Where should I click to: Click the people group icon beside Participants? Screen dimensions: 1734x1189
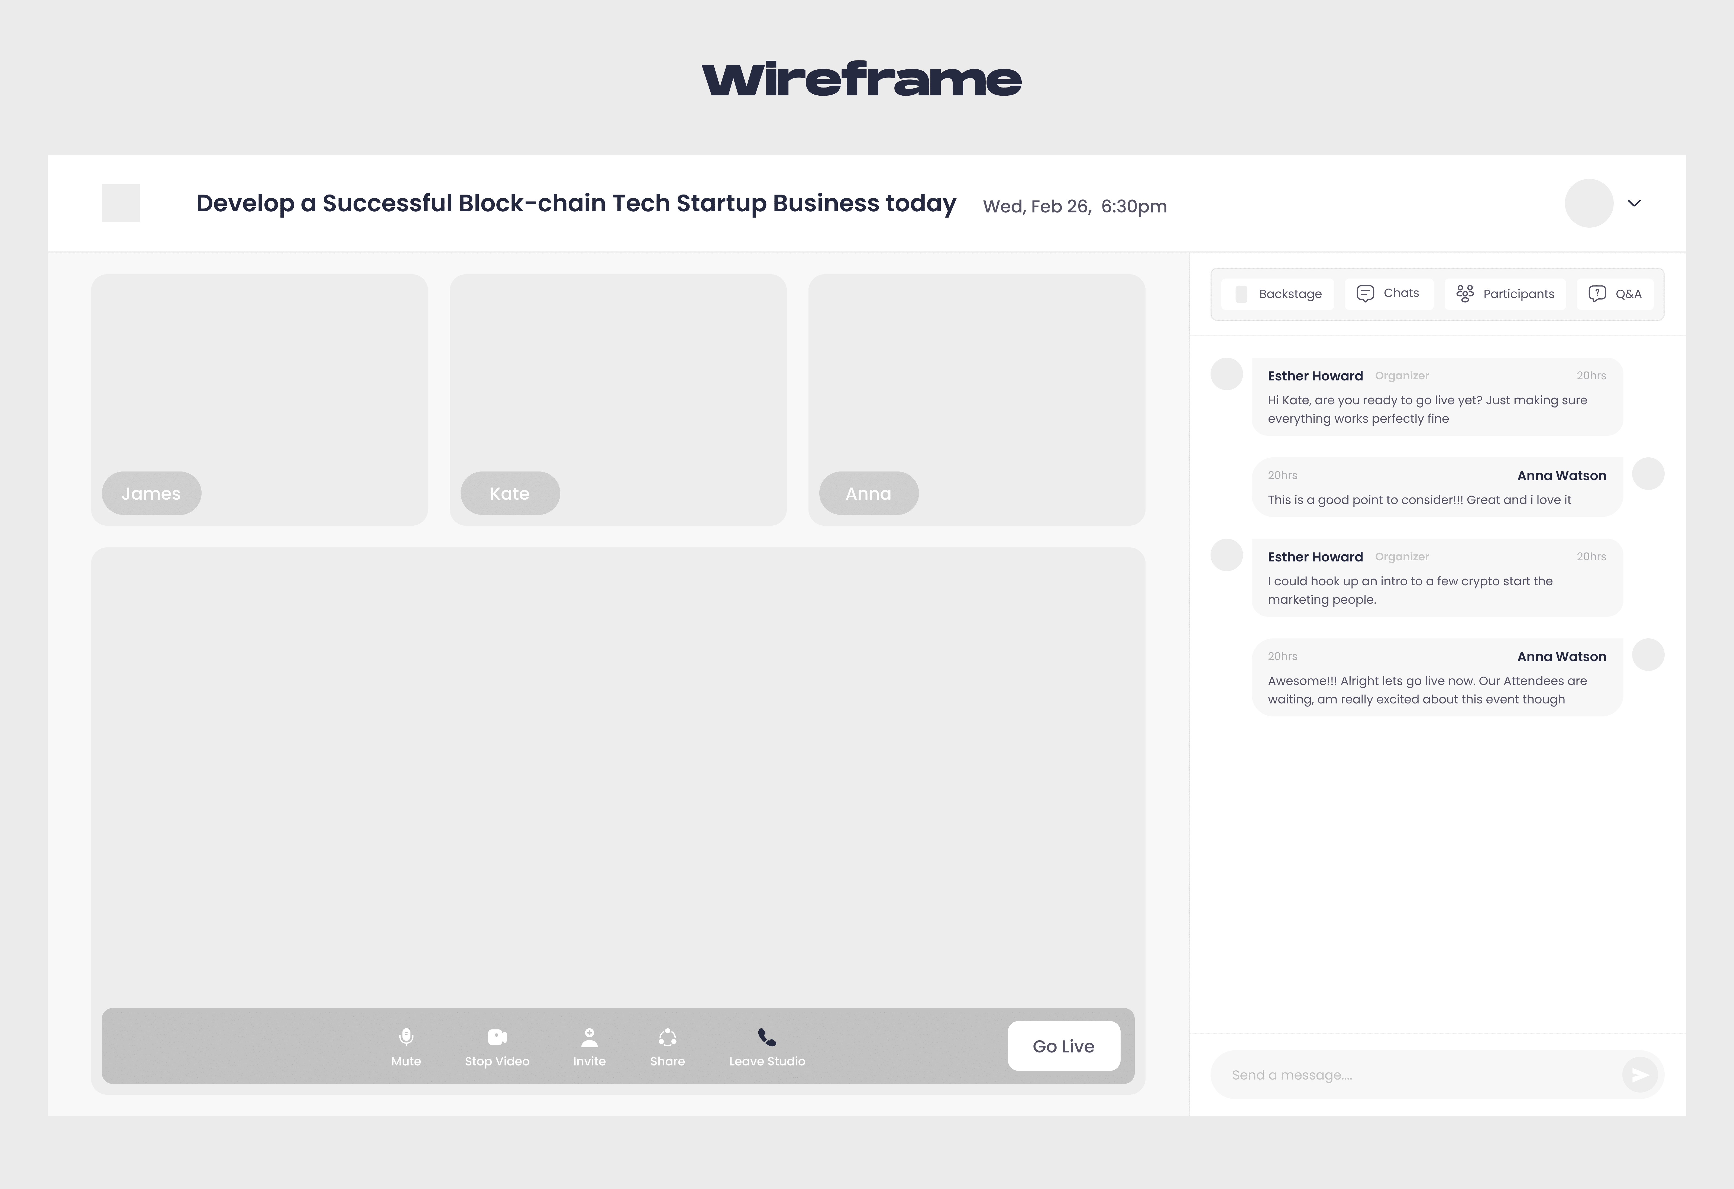[x=1465, y=293]
